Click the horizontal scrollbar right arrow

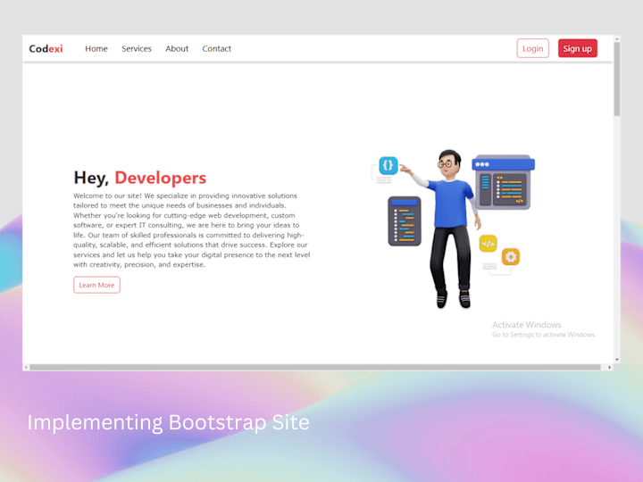coord(610,367)
